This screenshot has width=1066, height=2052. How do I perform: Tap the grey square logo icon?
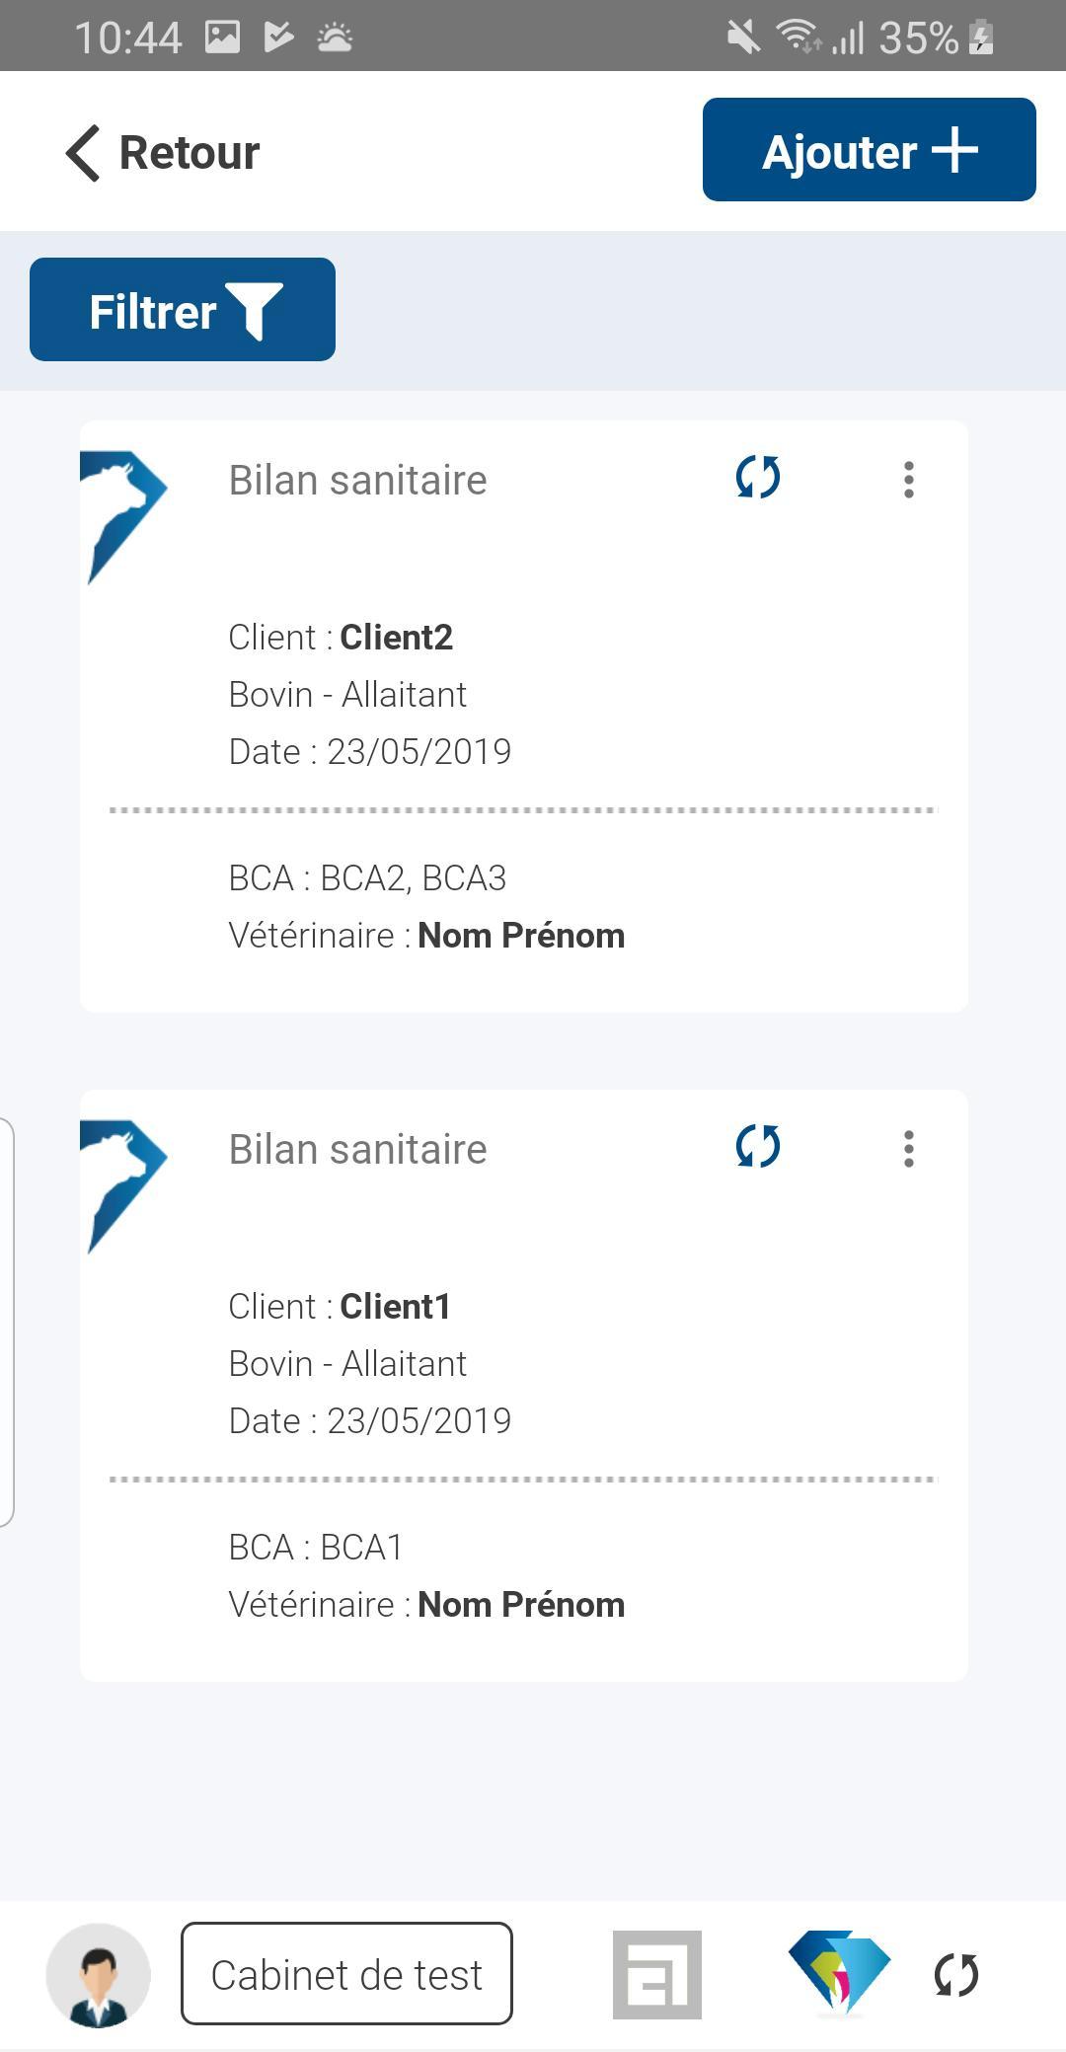coord(657,1975)
